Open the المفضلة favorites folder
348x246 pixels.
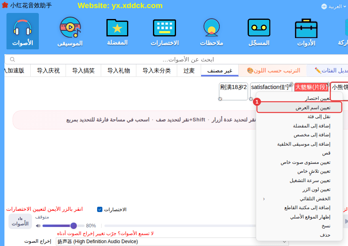point(117,31)
